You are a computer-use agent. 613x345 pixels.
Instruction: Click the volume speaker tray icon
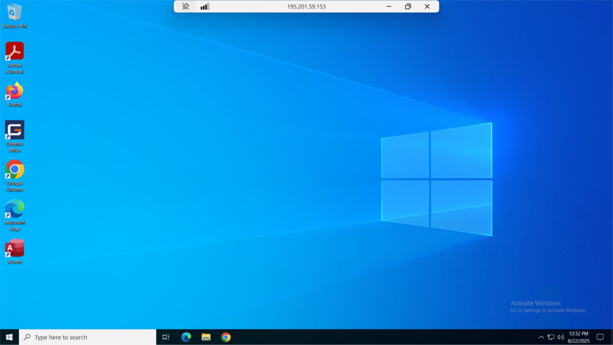click(560, 337)
